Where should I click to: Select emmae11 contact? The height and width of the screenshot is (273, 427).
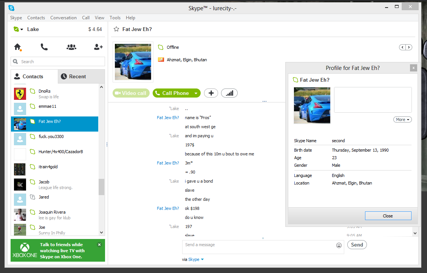click(x=54, y=109)
